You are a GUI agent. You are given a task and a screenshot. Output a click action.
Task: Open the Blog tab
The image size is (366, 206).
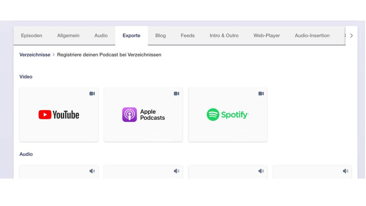(x=160, y=35)
